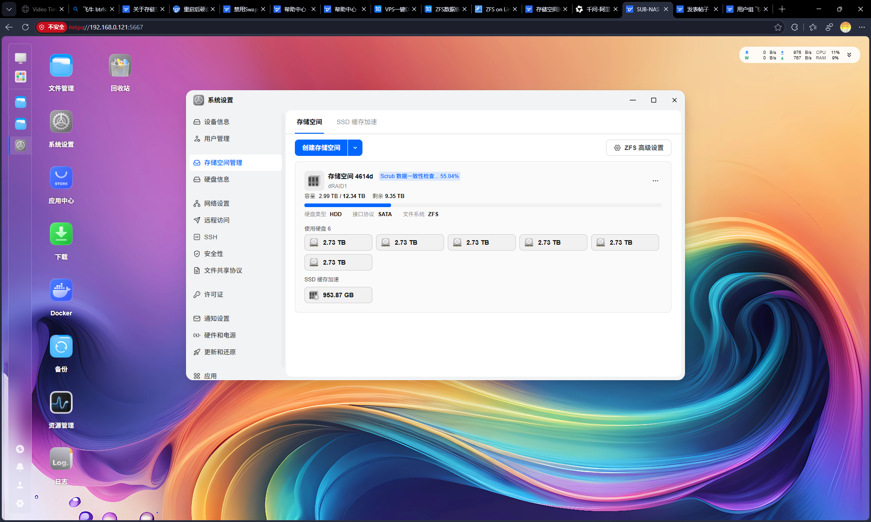
Task: Expand the network and CPU monitor widget chevron
Action: [x=849, y=55]
